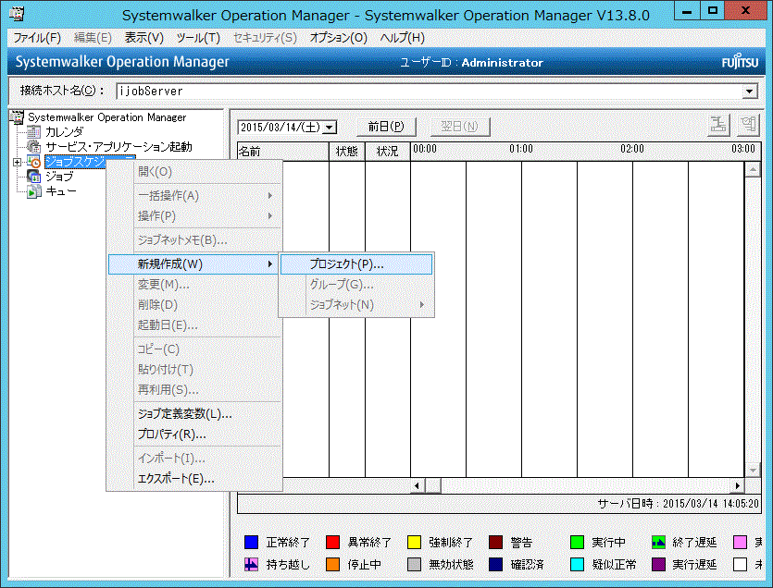The width and height of the screenshot is (773, 588).
Task: Expand the 操作(P) submenu arrow
Action: tap(270, 215)
